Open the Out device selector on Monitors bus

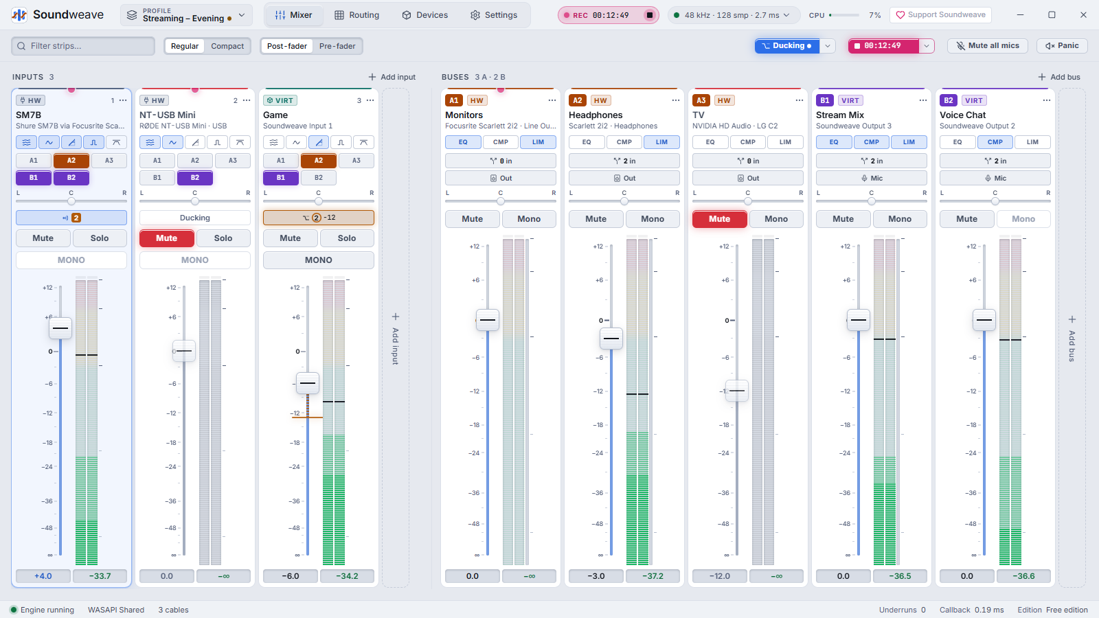point(501,178)
